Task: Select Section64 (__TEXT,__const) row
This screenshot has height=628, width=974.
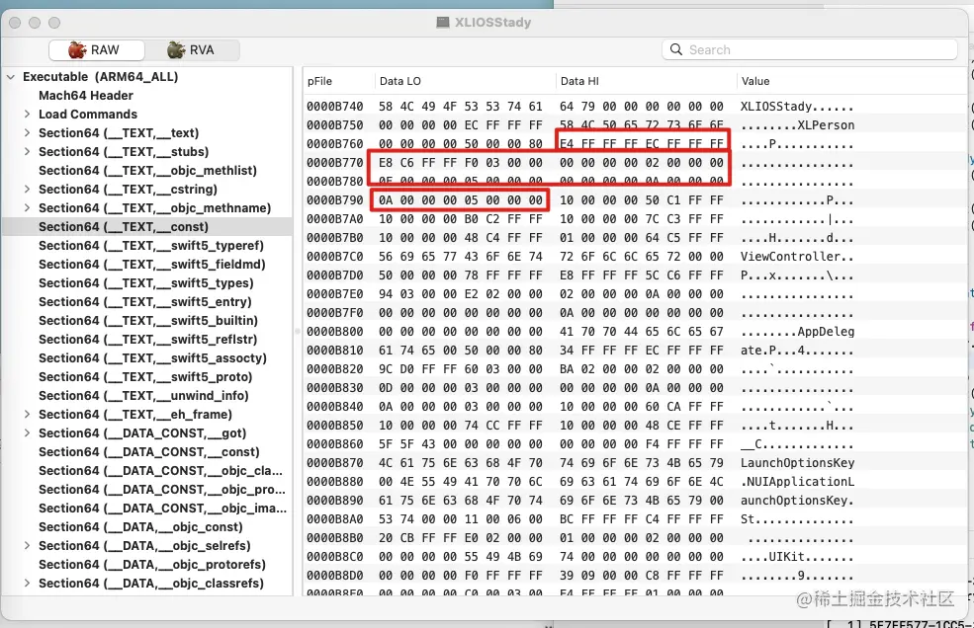Action: point(147,226)
